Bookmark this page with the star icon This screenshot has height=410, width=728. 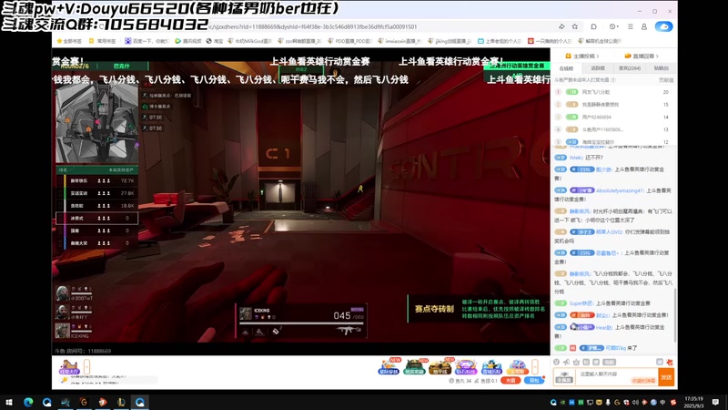coord(575,26)
